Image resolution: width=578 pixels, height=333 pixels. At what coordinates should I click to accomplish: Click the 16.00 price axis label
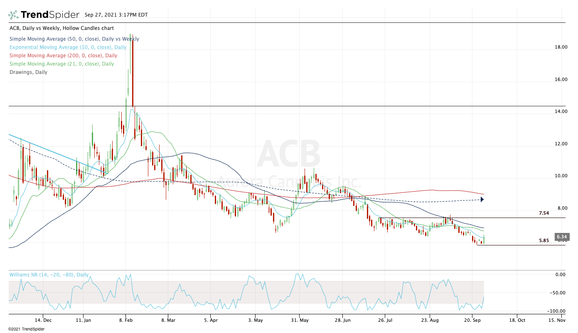(561, 79)
